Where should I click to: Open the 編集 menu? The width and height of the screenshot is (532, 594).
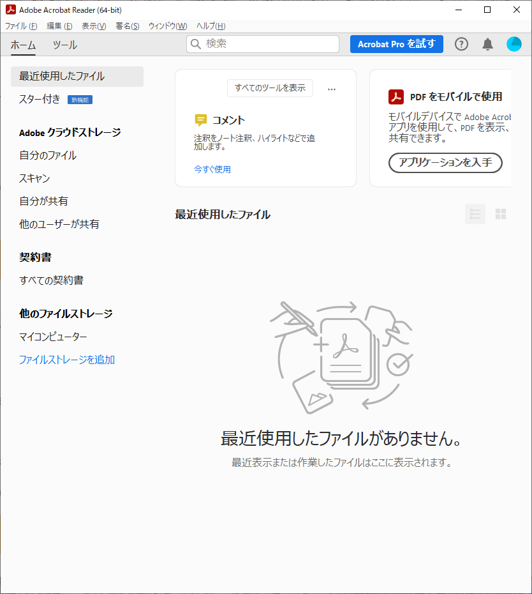(x=59, y=26)
